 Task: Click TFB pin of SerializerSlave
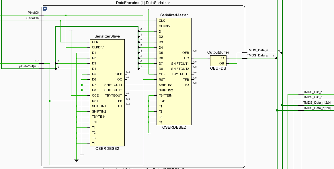coord(119,101)
